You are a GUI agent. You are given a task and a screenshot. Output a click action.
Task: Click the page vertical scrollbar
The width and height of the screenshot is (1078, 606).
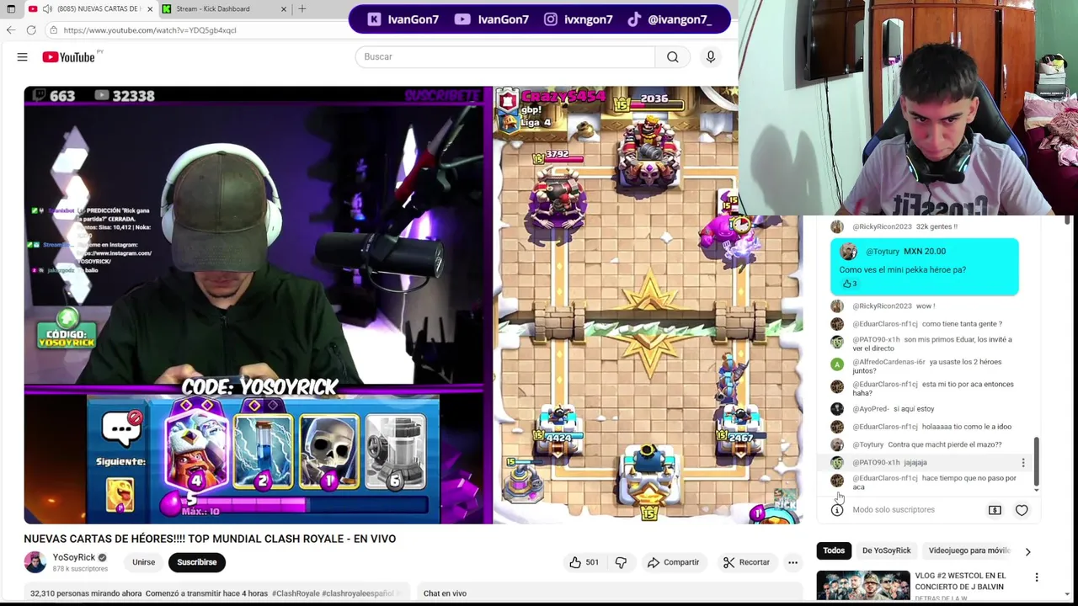click(1068, 221)
